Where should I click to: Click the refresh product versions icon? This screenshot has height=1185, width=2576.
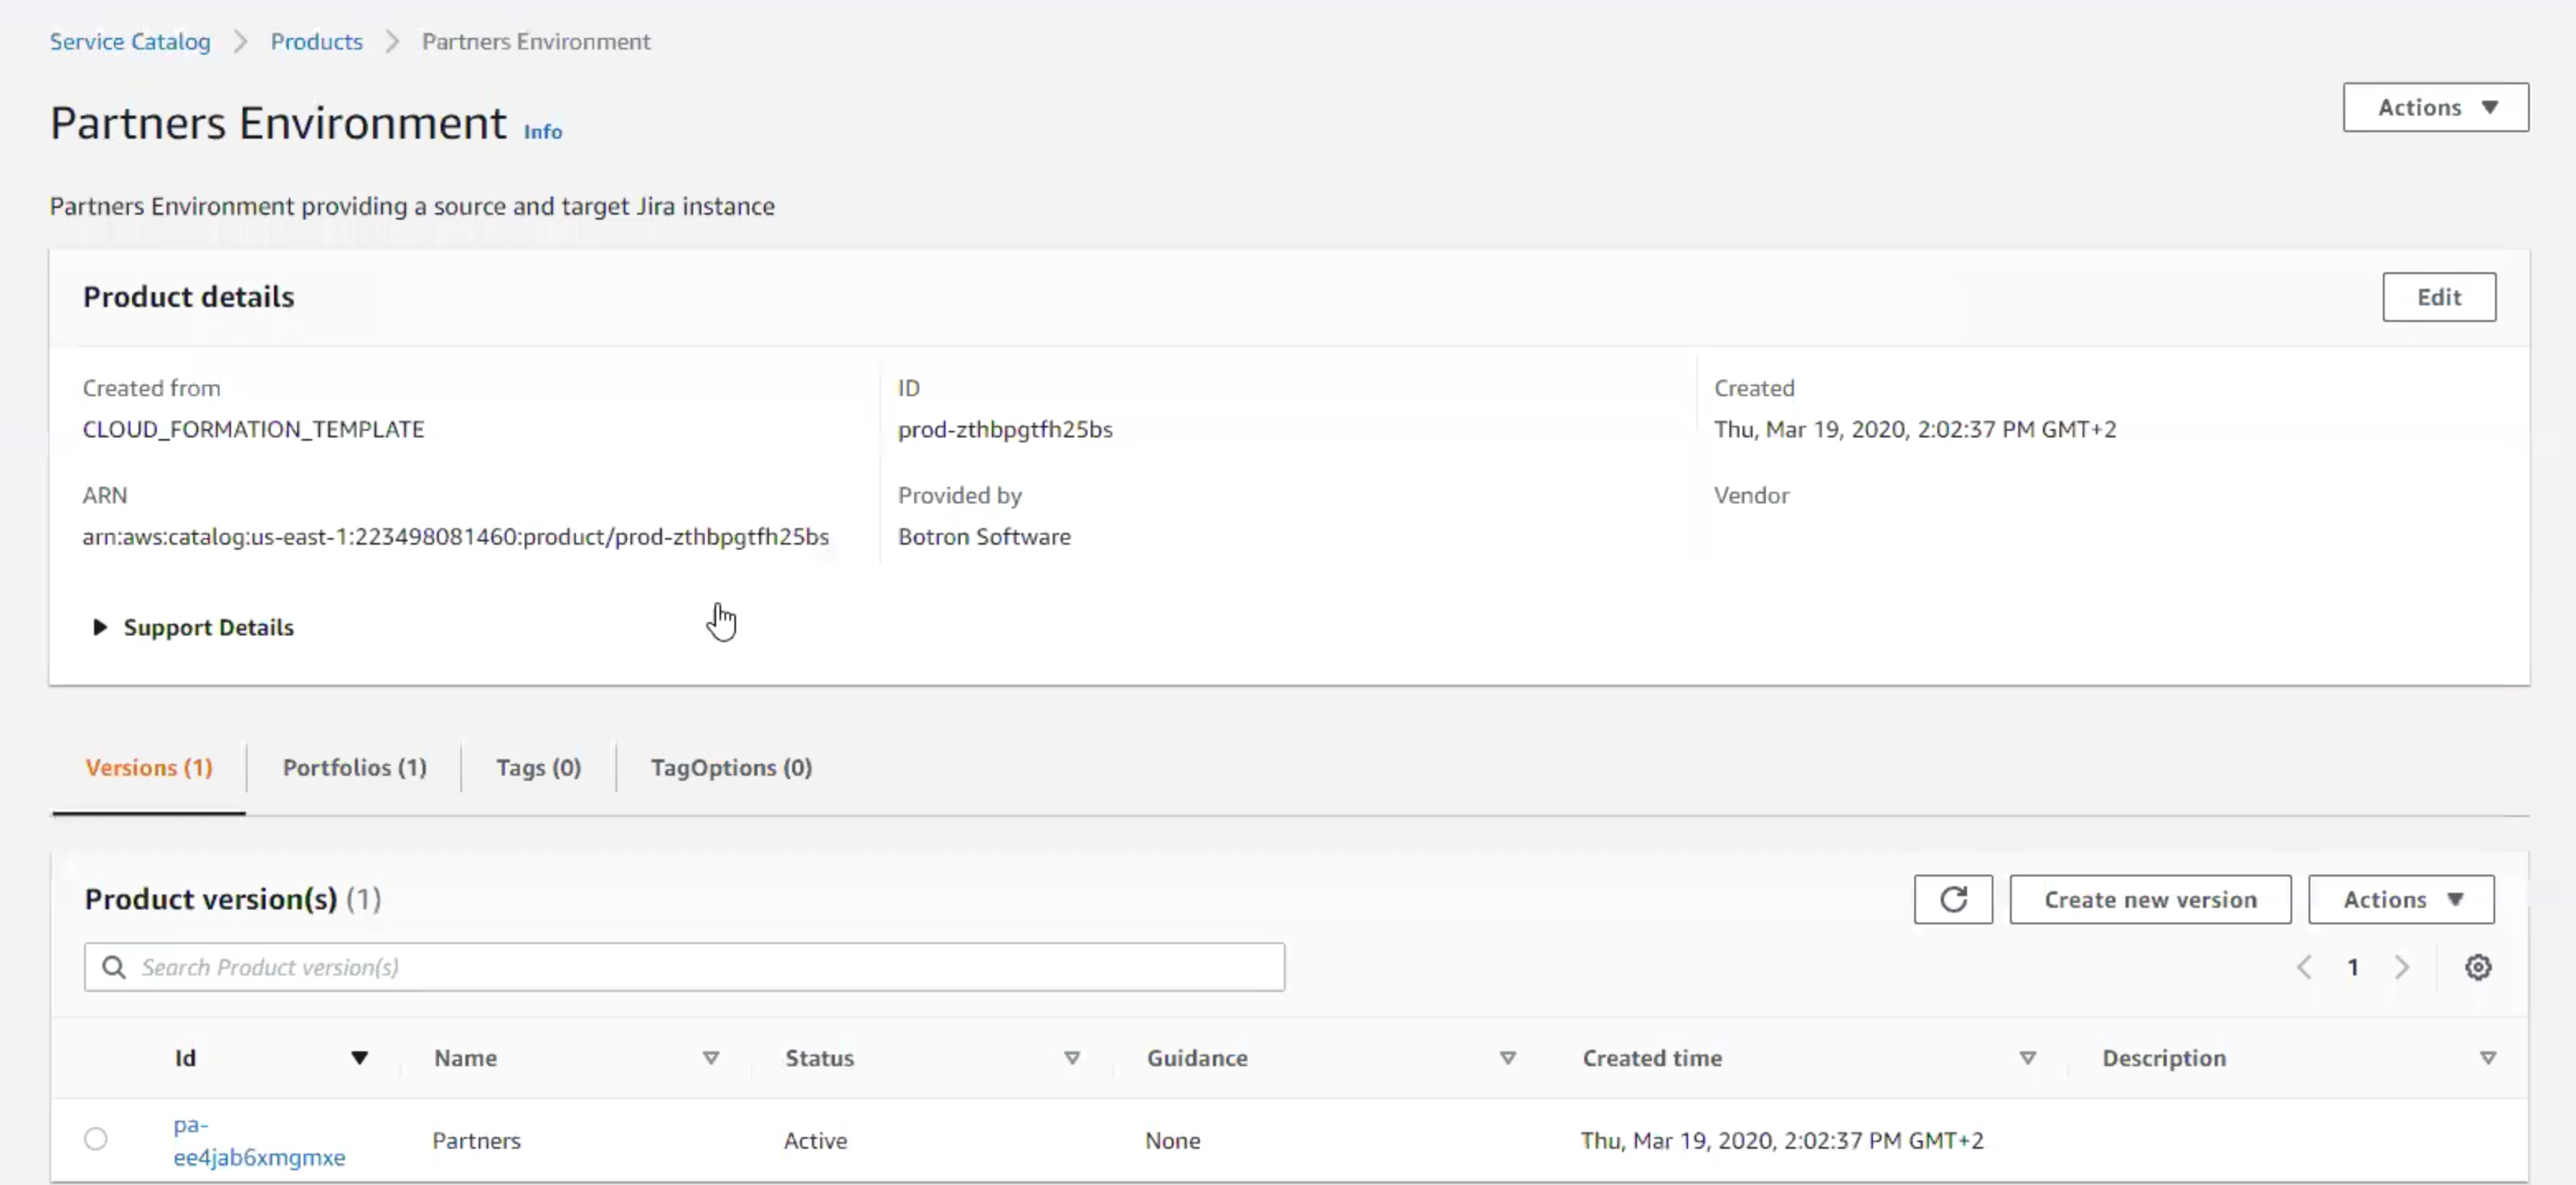point(1953,899)
